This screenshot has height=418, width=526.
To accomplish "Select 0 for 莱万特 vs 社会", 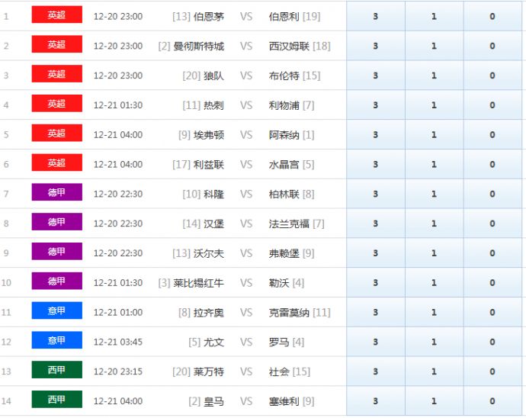I will (x=492, y=371).
